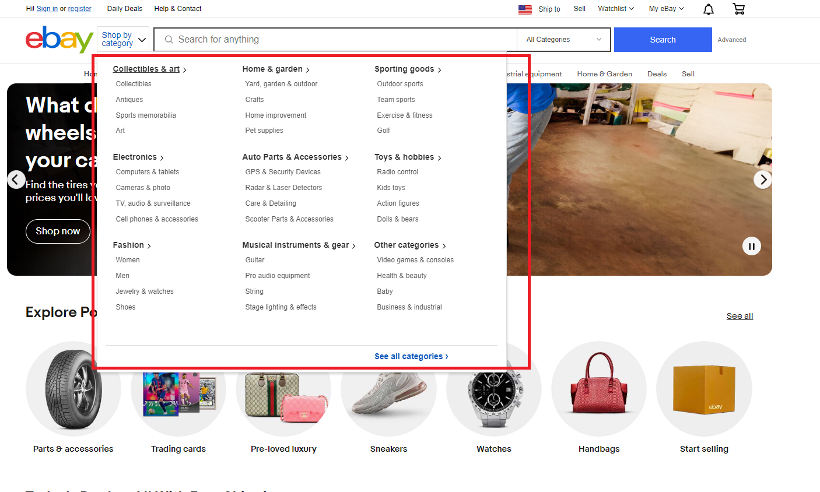Expand the Watchlist dropdown
The width and height of the screenshot is (820, 492).
[616, 9]
